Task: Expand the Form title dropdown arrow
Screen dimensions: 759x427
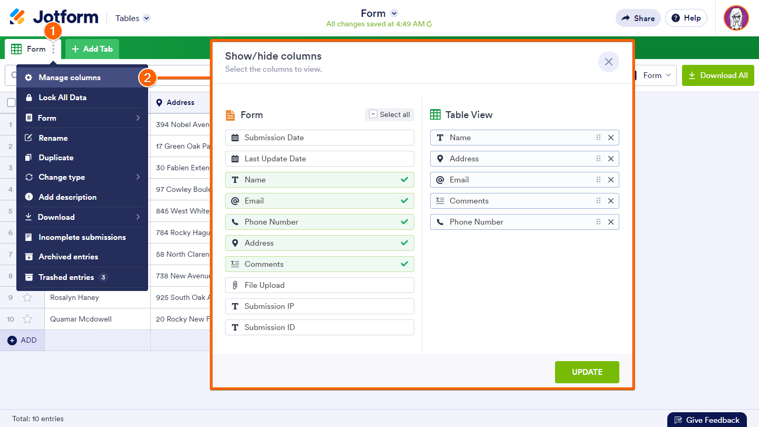Action: tap(394, 13)
